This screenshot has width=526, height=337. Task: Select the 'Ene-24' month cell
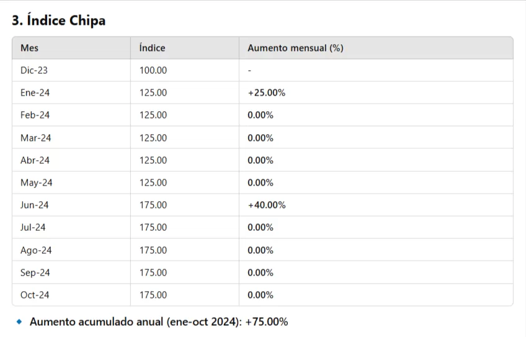click(x=35, y=92)
